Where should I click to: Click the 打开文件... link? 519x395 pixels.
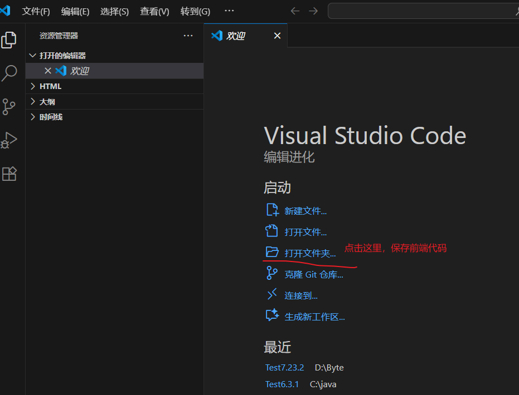pyautogui.click(x=305, y=232)
